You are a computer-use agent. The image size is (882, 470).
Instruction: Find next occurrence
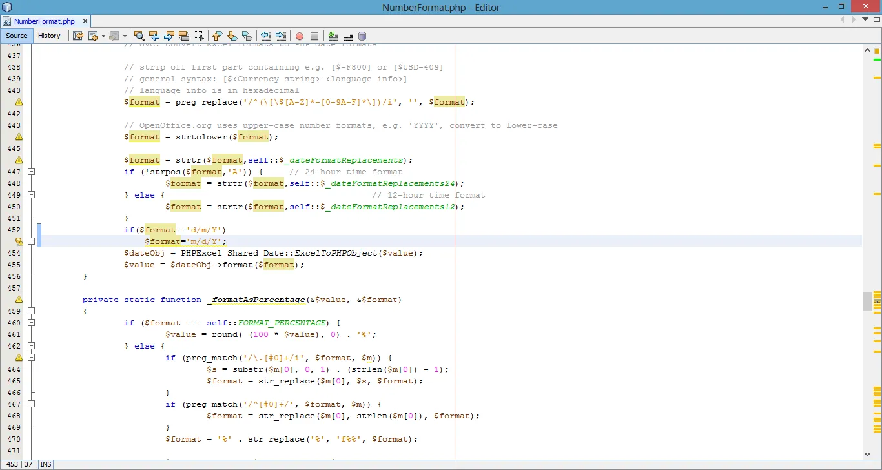(169, 36)
